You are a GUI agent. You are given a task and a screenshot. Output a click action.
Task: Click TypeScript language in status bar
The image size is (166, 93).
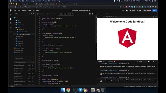tap(150, 86)
